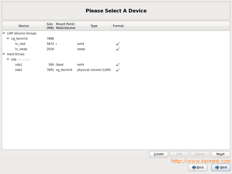Toggle Format checkmark for lv_swap

118,49
